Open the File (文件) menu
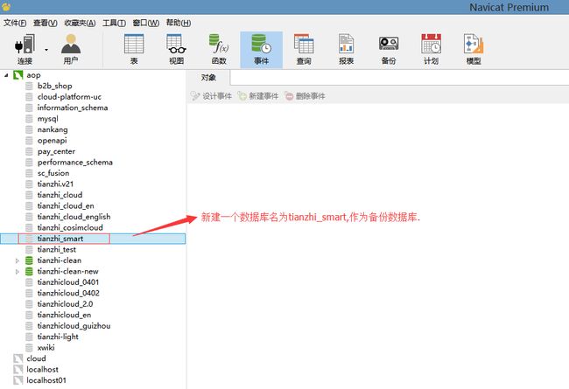Screen dimensions: 569x389 (15, 23)
